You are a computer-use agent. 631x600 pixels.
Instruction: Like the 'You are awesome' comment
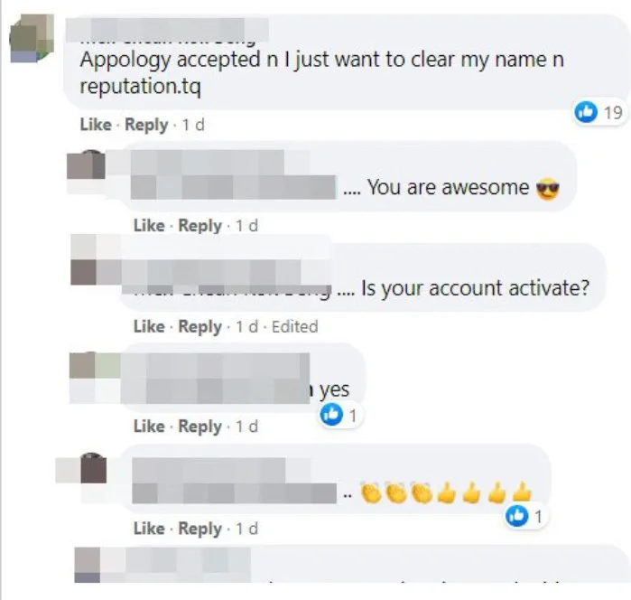pyautogui.click(x=149, y=225)
